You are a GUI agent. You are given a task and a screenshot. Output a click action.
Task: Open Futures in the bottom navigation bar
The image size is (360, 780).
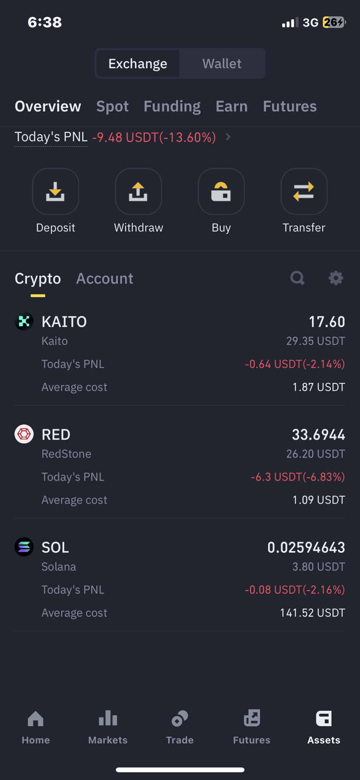point(252,727)
